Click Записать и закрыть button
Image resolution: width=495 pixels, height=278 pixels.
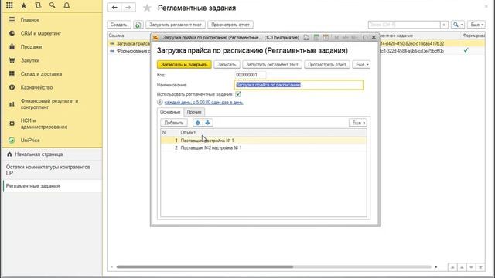[184, 65]
